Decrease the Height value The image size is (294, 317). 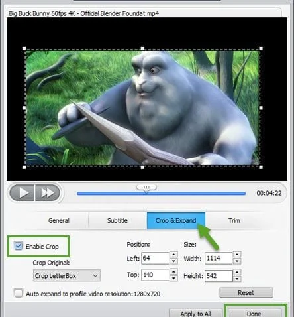pyautogui.click(x=237, y=279)
